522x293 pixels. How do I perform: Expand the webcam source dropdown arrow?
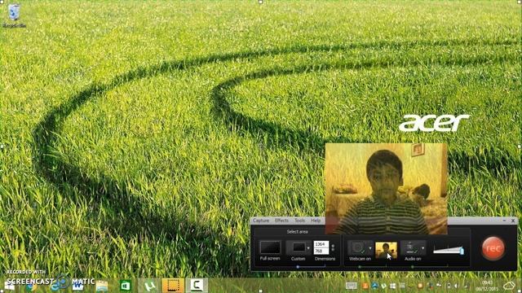(x=370, y=248)
